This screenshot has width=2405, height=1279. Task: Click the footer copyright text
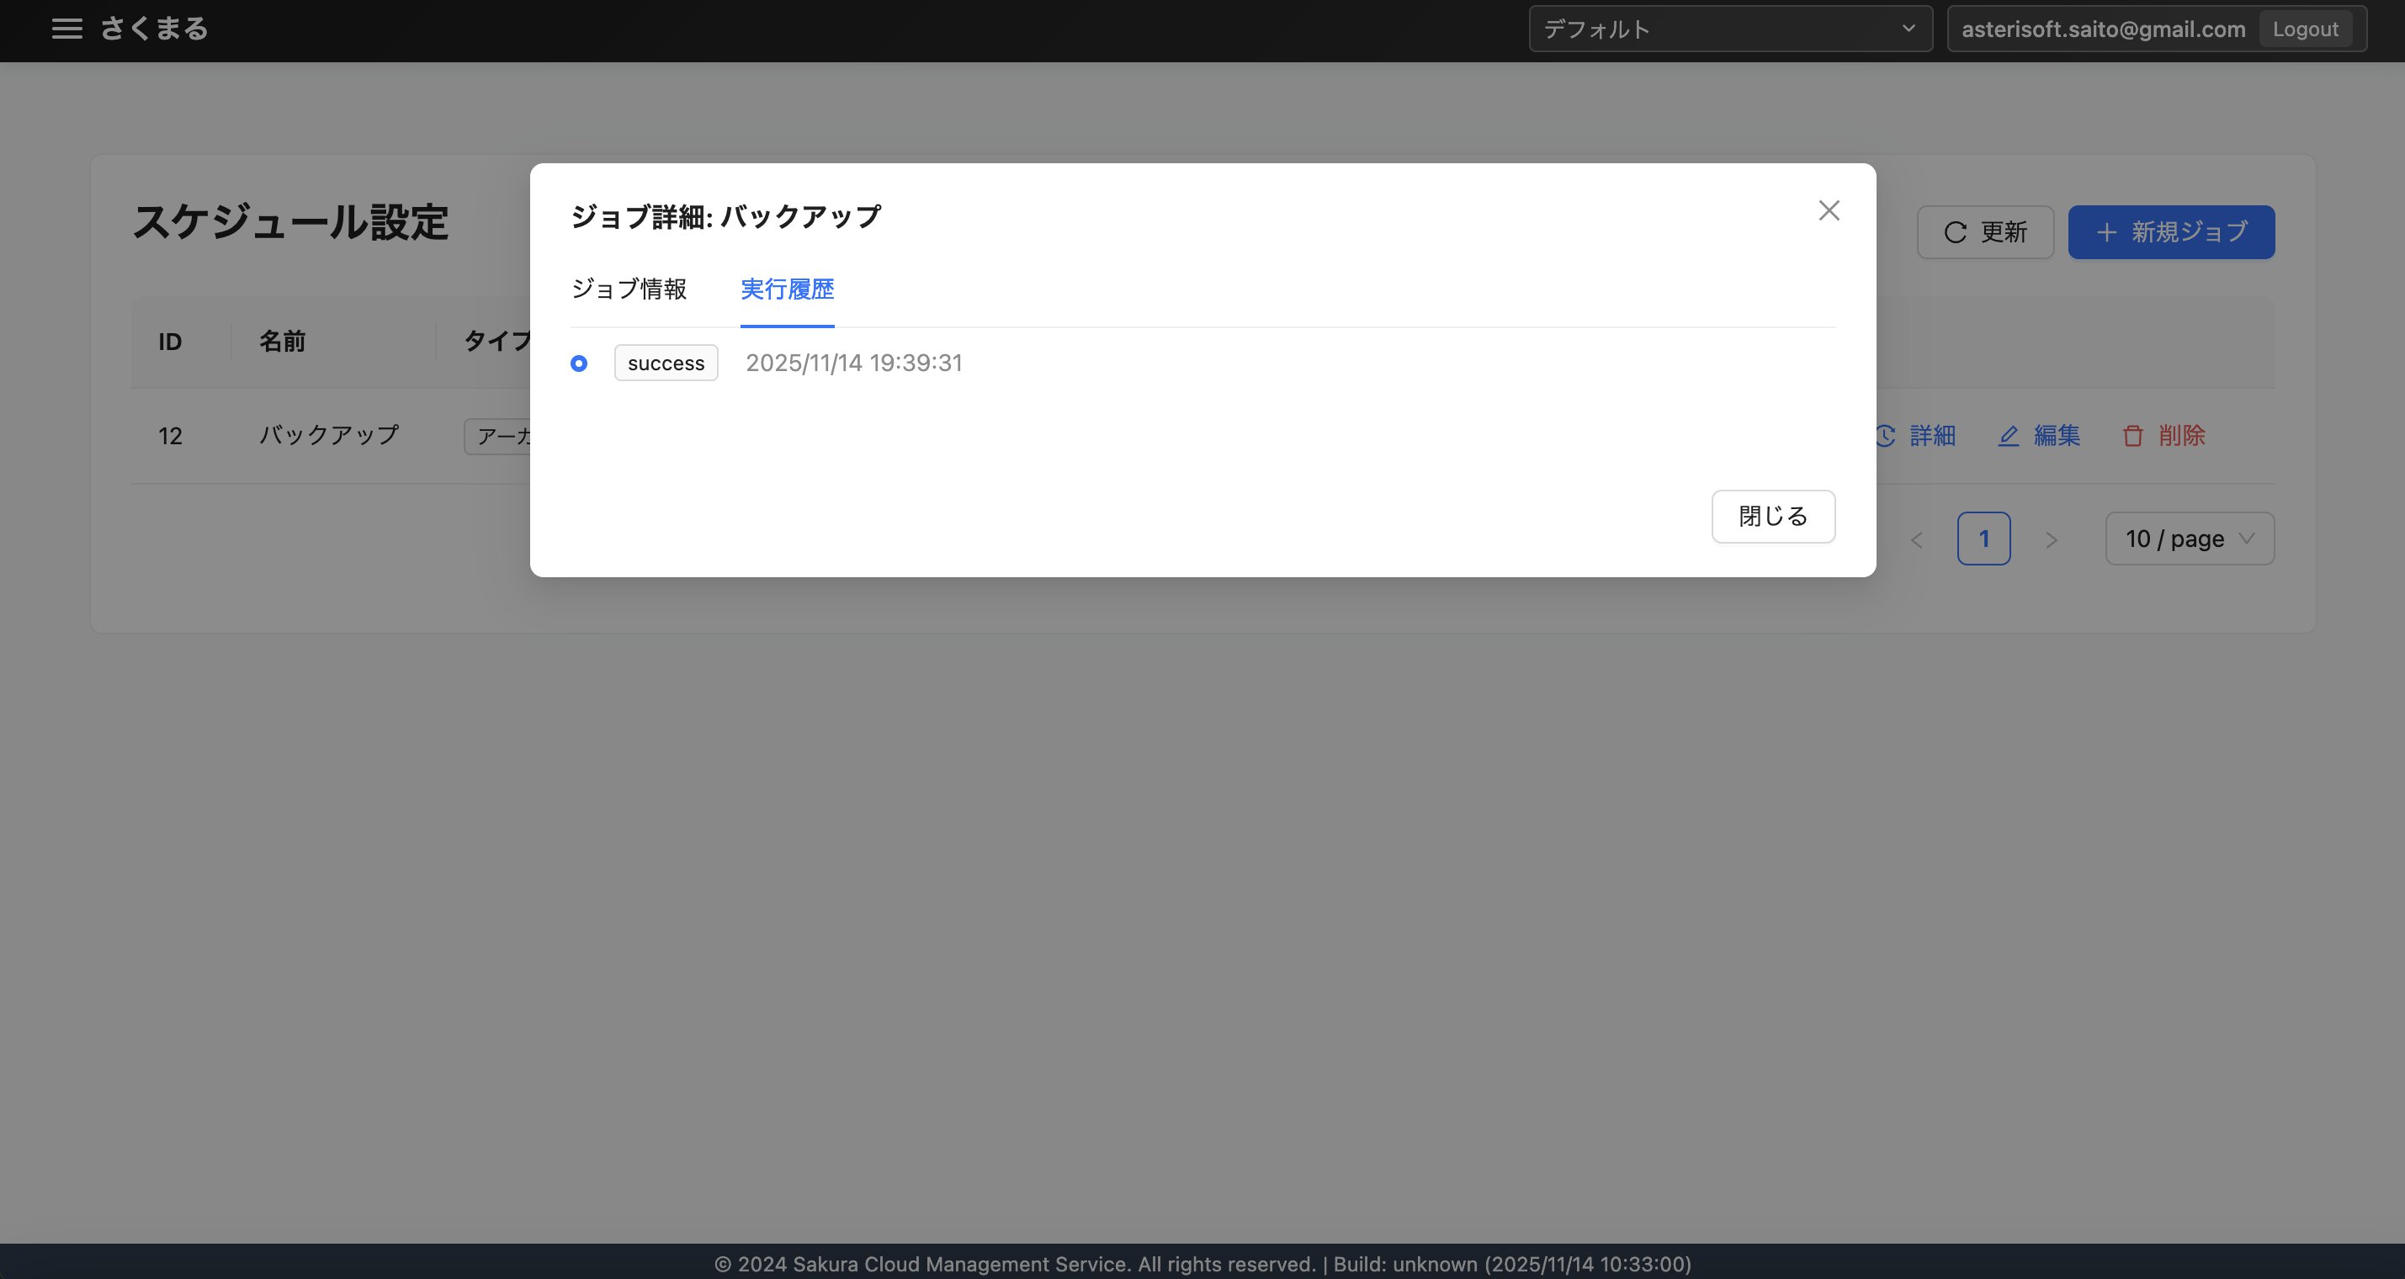pos(1202,1264)
